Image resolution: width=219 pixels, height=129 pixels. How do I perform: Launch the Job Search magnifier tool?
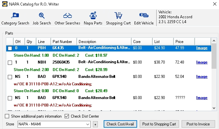coord(42,19)
